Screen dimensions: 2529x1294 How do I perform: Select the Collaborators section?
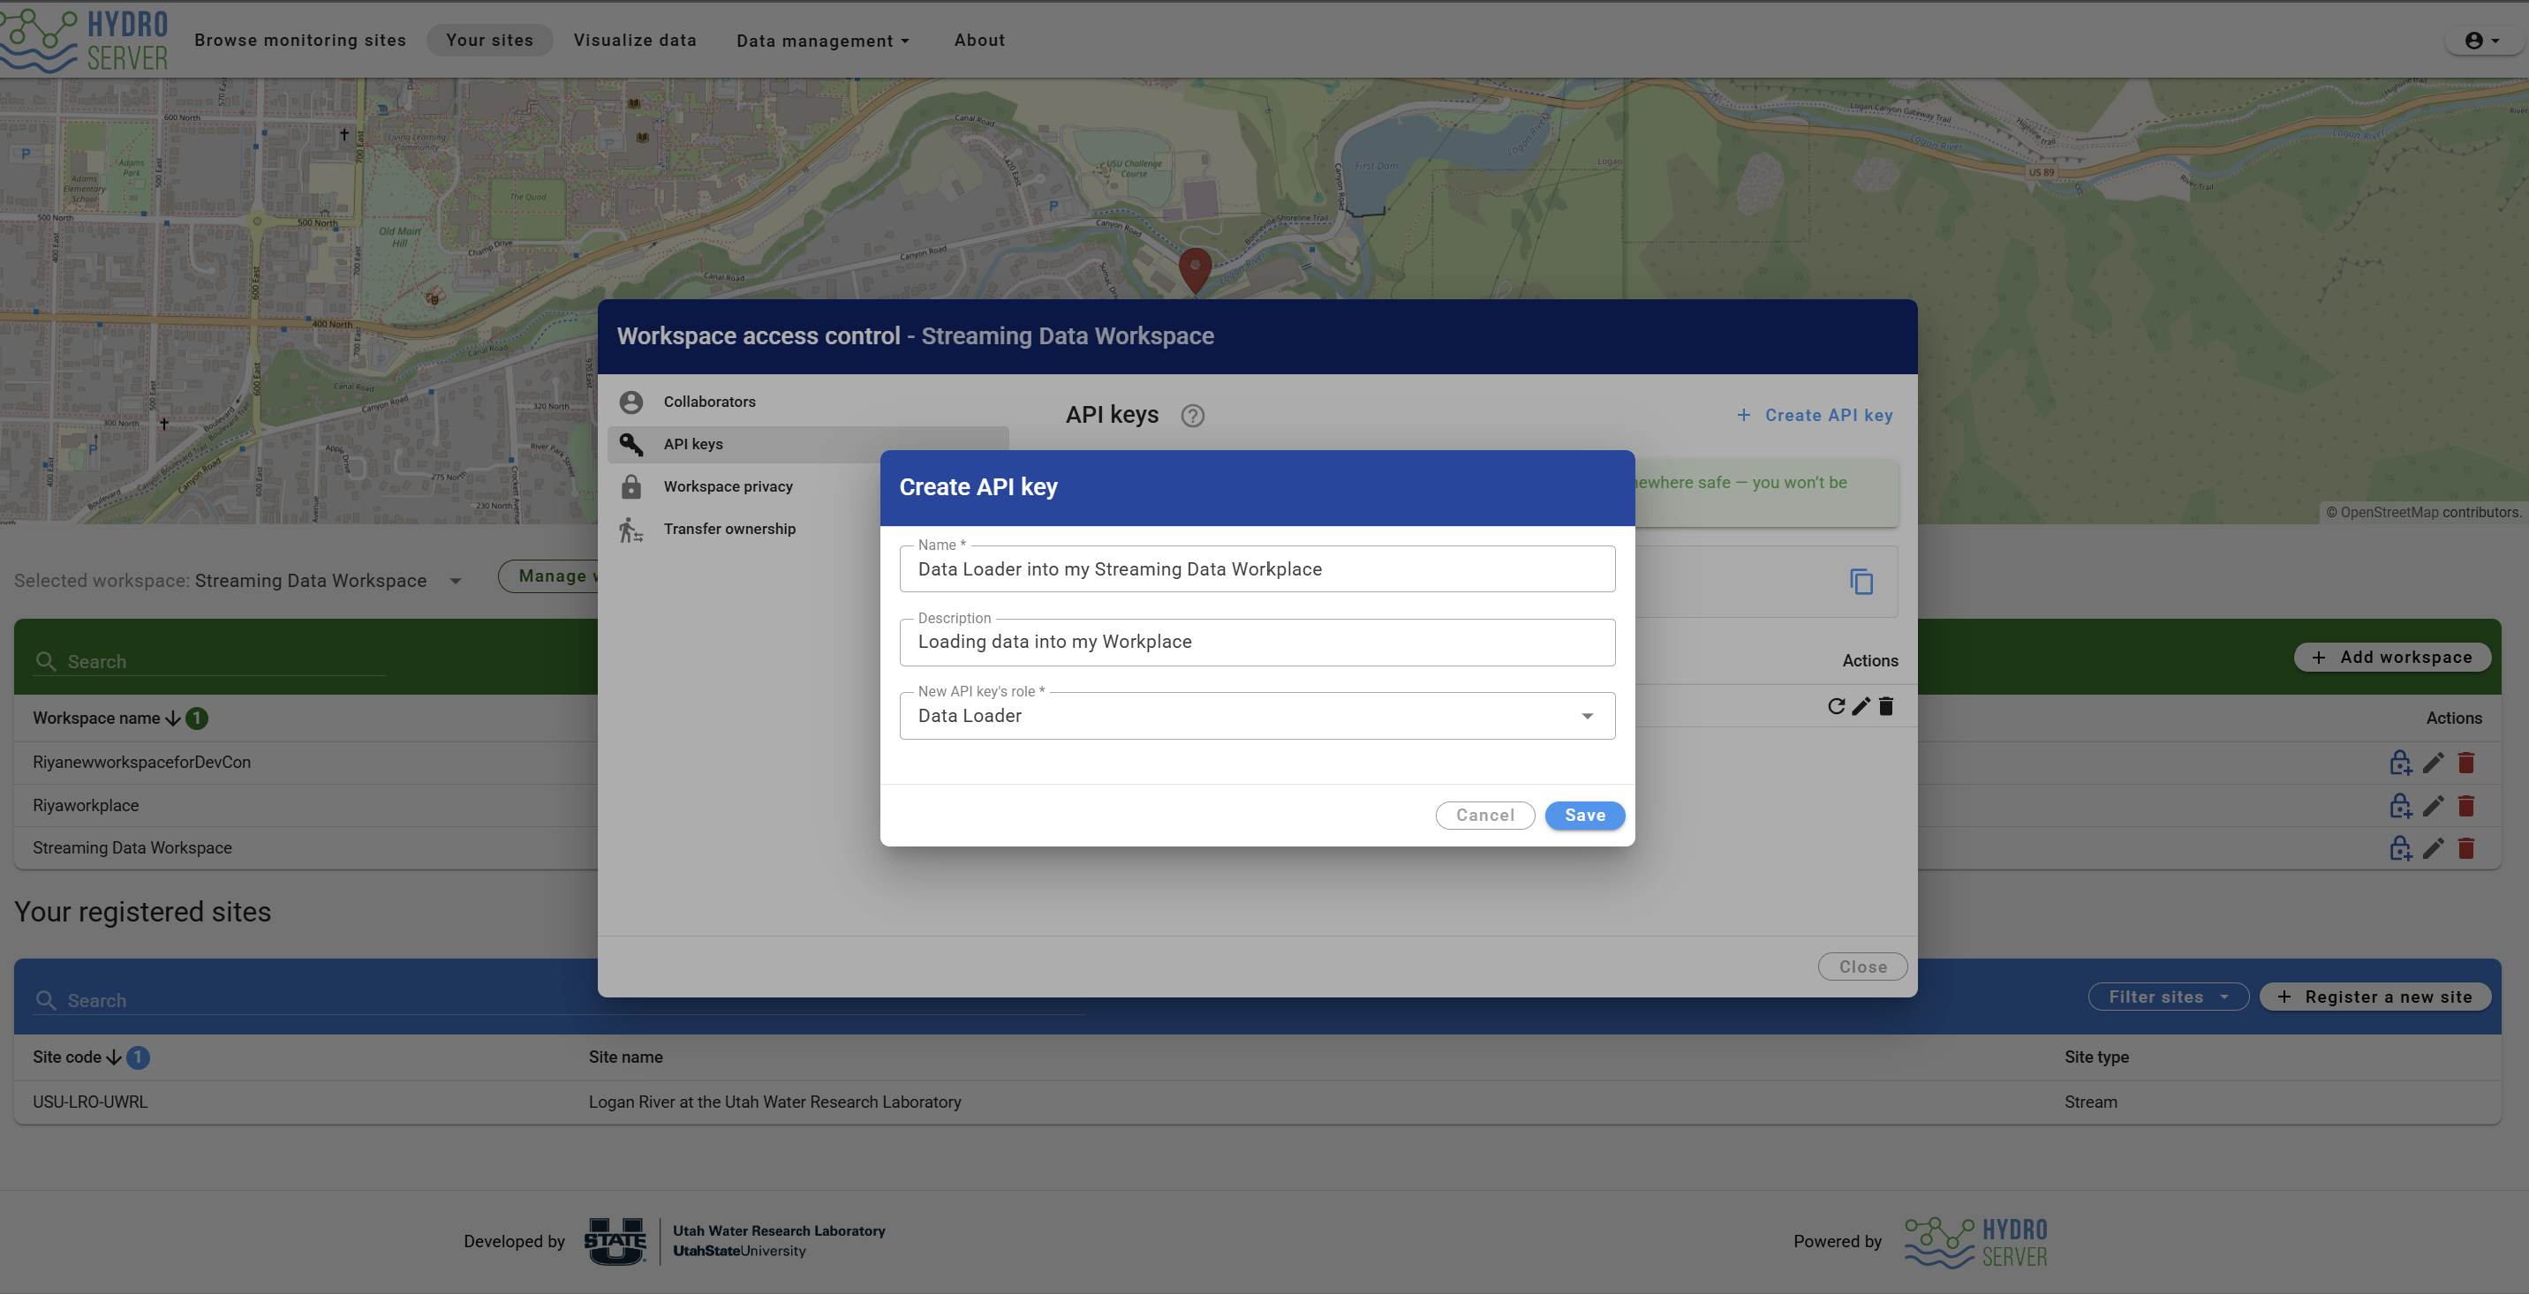click(808, 402)
